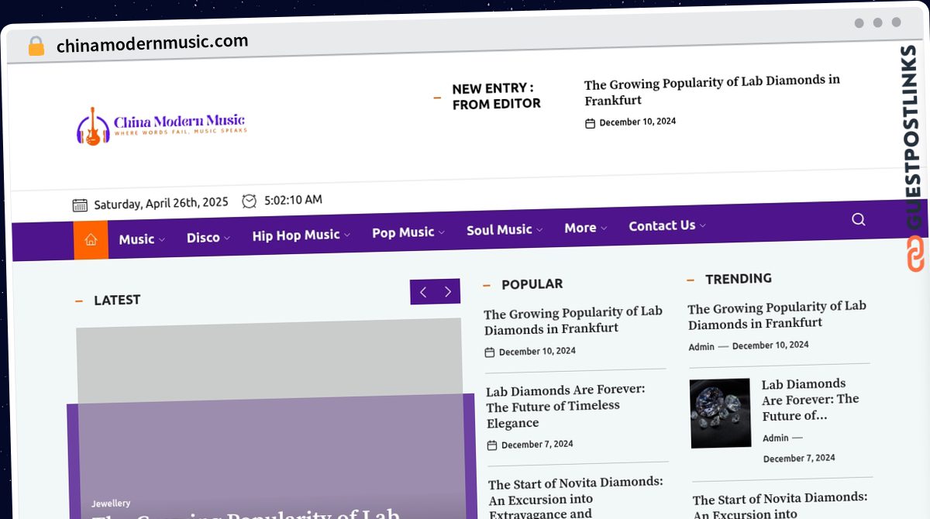This screenshot has width=930, height=519.
Task: Open the Contact Us menu item
Action: point(662,225)
